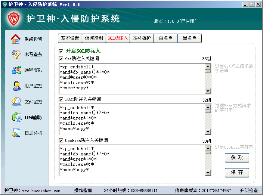Screen dimensions: 263x195
Task: Toggle the 开启SQL防注入 checkbox
Action: [x=61, y=51]
